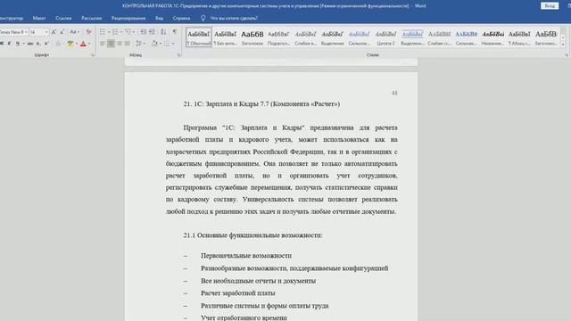Sort text using the sort icon
Image resolution: width=571 pixels, height=321 pixels.
pyautogui.click(x=163, y=32)
